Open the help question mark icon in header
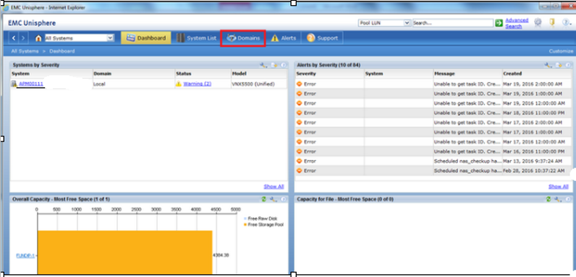Viewport: 576px width, 277px height. [x=566, y=22]
